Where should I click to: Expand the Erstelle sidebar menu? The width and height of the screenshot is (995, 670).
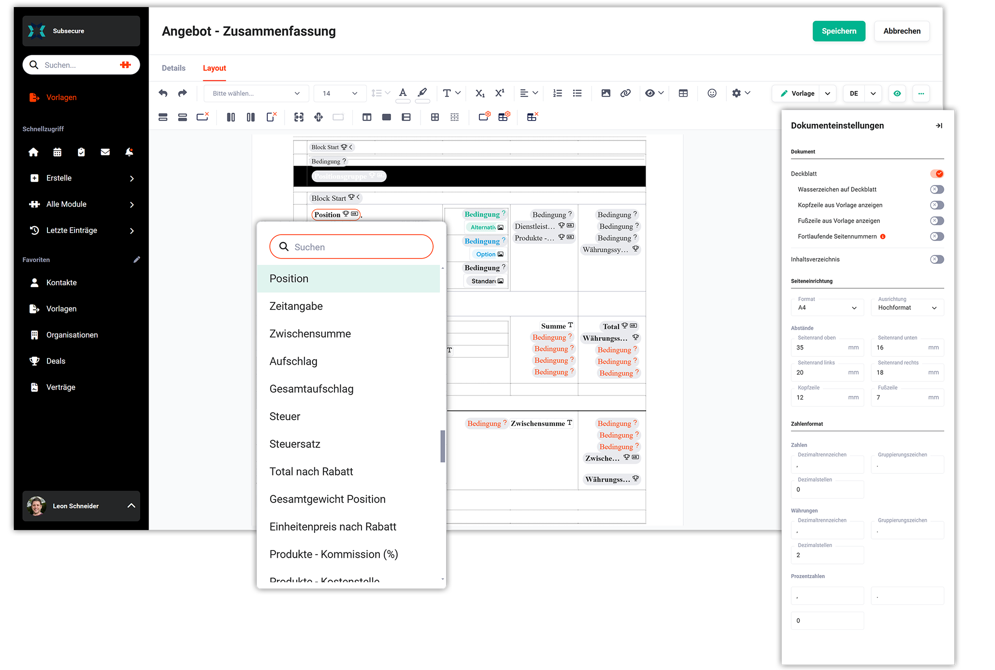(81, 178)
